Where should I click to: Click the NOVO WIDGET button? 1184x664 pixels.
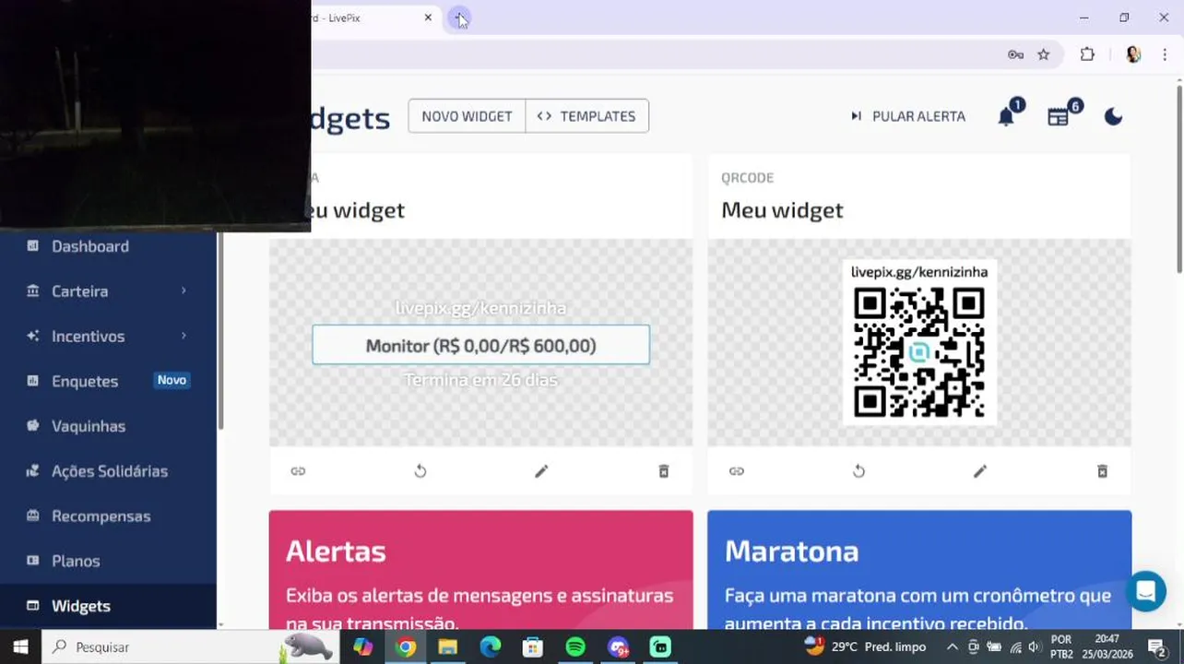[x=467, y=116]
